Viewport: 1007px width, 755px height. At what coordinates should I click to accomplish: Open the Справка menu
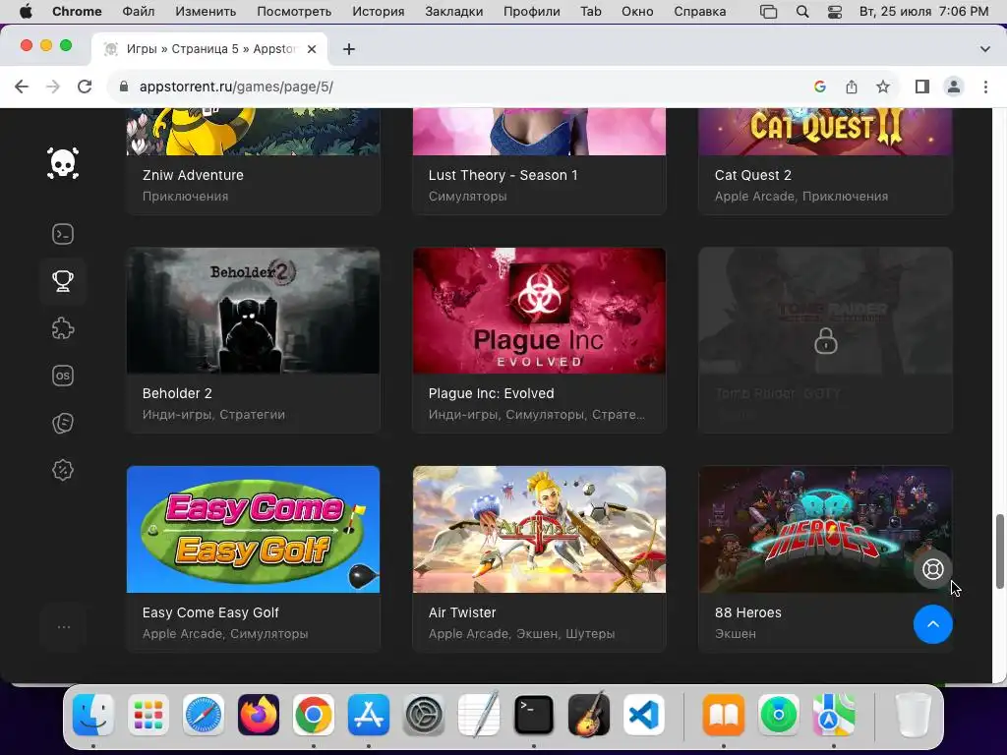pyautogui.click(x=700, y=12)
